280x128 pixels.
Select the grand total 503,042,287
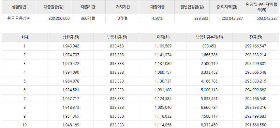pos(267,19)
